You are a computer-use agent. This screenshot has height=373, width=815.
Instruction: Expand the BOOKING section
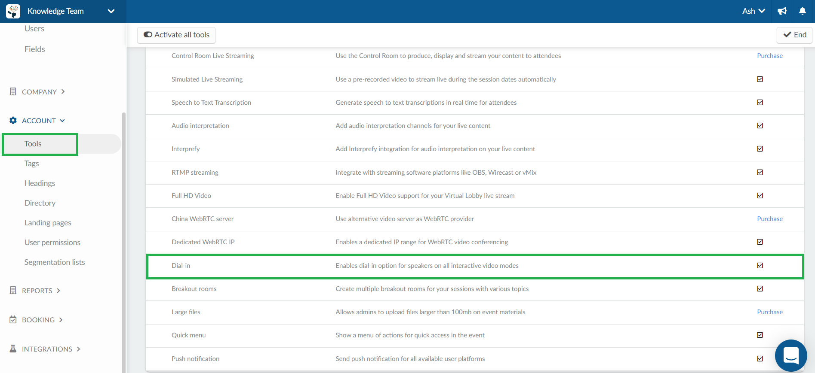click(37, 320)
